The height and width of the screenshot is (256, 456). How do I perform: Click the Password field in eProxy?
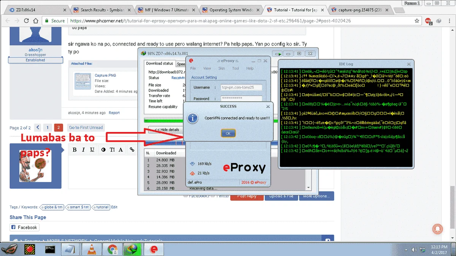(x=241, y=99)
